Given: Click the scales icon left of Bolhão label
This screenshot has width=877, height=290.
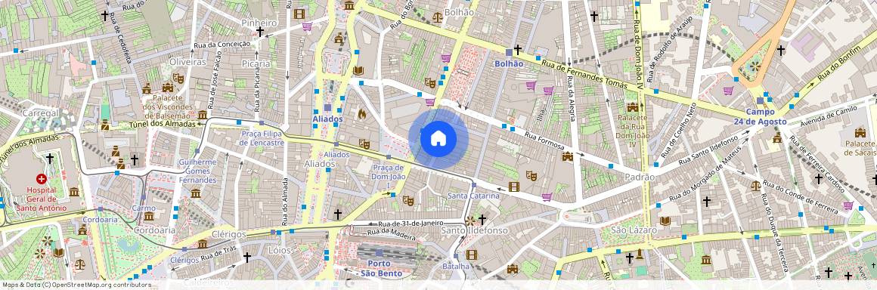Looking at the screenshot, I should coord(438,17).
